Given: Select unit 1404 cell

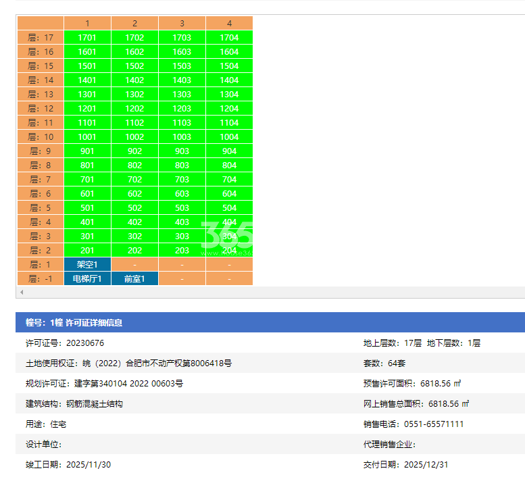Looking at the screenshot, I should click(x=229, y=80).
